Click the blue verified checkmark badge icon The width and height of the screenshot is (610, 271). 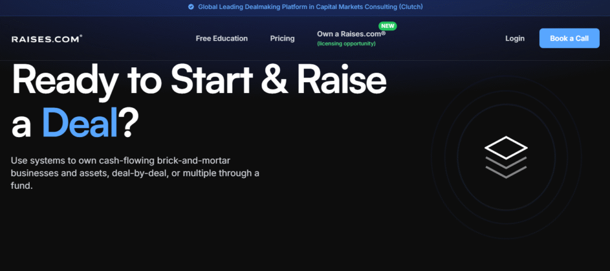pos(191,7)
